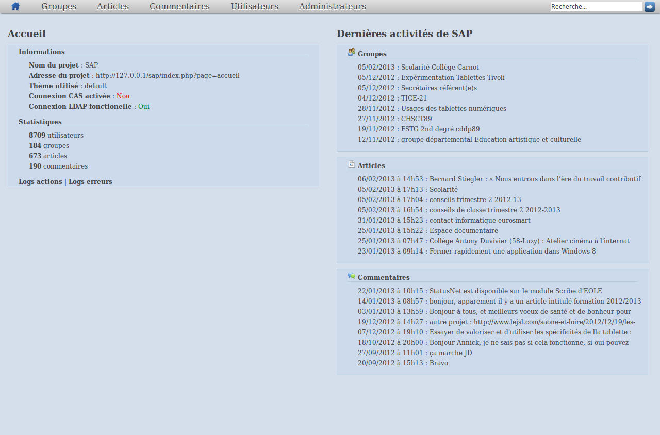
Task: Open the Groupes menu
Action: 58,6
